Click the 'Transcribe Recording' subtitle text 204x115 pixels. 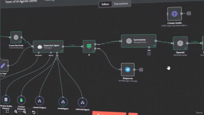(16, 48)
